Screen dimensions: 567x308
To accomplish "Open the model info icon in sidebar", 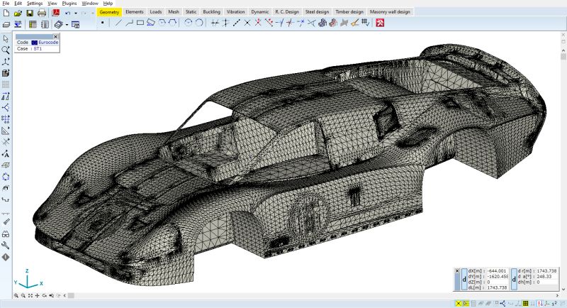I will pos(6,257).
